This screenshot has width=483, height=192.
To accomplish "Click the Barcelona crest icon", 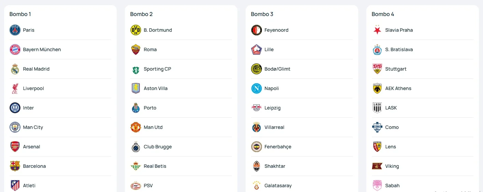I will tap(15, 166).
